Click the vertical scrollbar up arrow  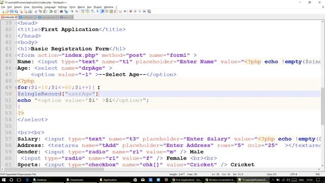(323, 21)
